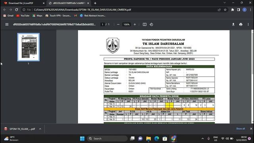Open the downloaded SPTJM-TK_ISLAM pdf file
254x143 pixels.
tap(20, 129)
